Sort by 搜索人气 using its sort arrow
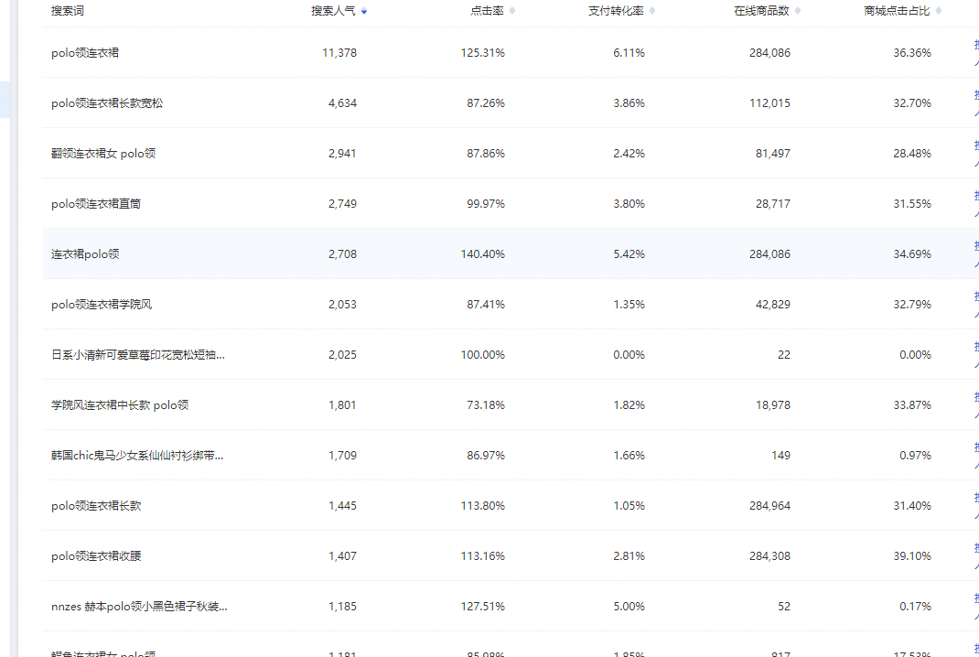This screenshot has height=657, width=979. [364, 11]
